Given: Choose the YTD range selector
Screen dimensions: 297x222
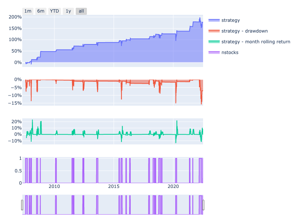Looking at the screenshot, I should click(55, 11).
